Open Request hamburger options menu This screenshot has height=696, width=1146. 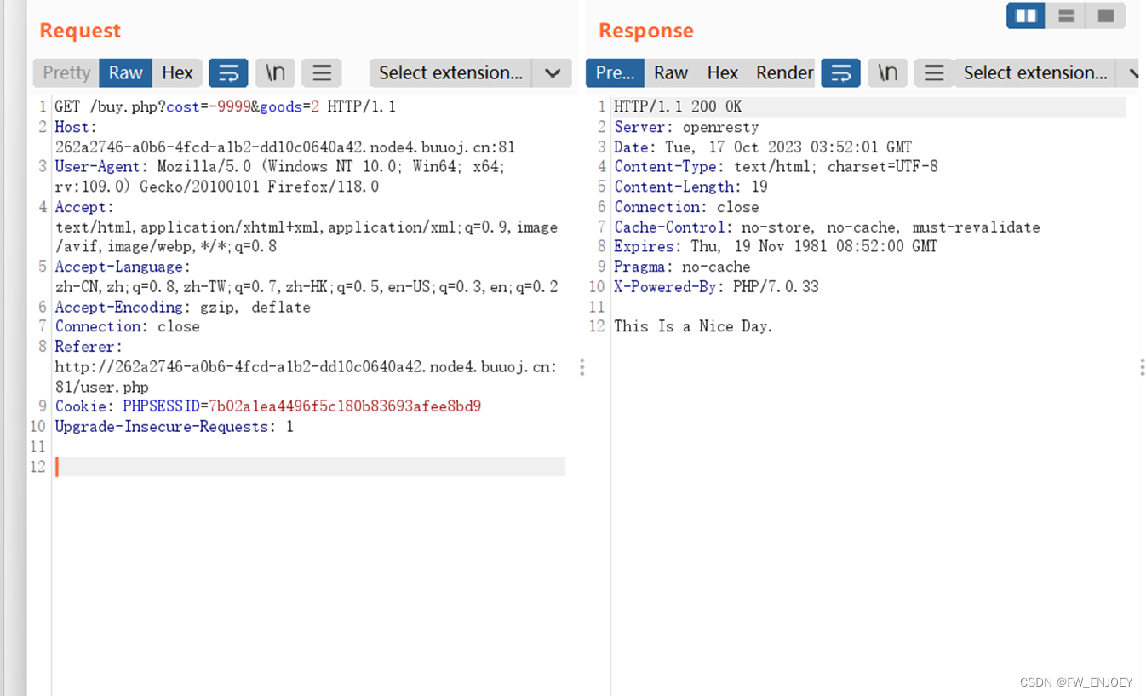pyautogui.click(x=322, y=72)
